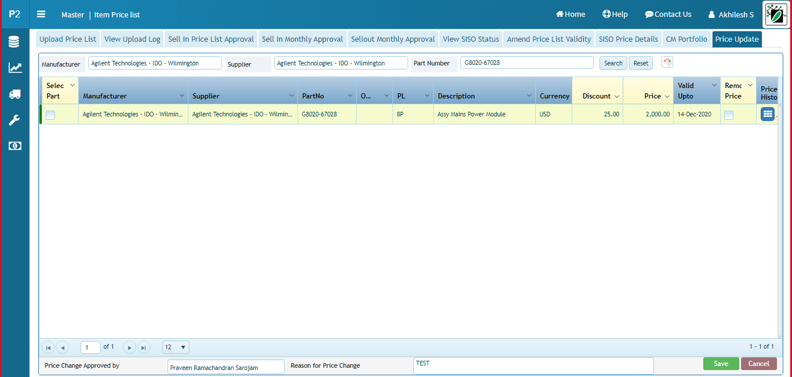
Task: Open Select Part column header menu
Action: [x=72, y=85]
